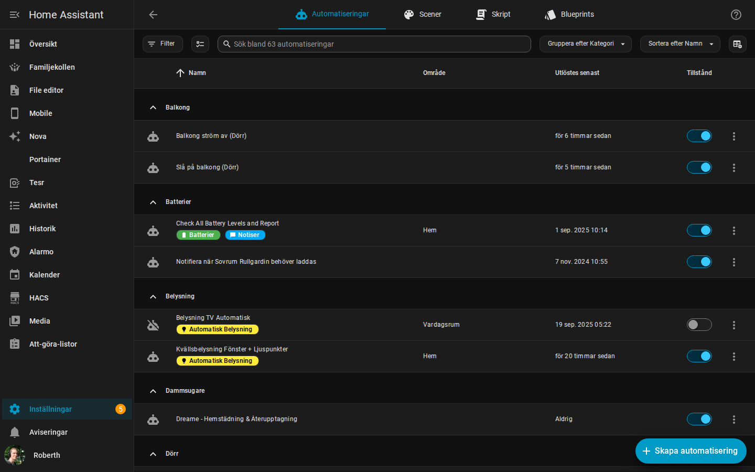
Task: Open menu for Notifiera när Sovrum Rullgardin
Action: [734, 262]
